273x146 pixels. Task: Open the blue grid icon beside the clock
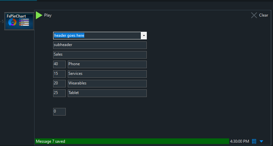point(254,141)
